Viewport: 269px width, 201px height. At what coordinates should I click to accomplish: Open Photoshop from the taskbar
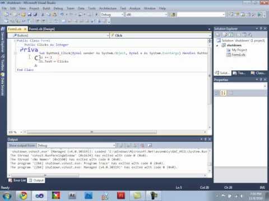pos(89,196)
